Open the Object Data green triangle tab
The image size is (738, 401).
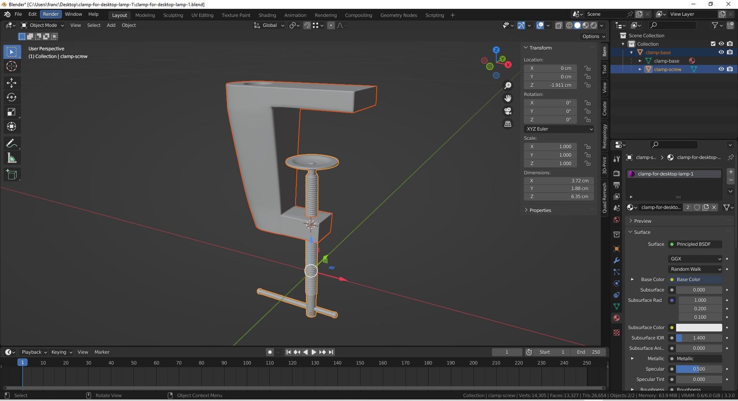click(x=617, y=307)
